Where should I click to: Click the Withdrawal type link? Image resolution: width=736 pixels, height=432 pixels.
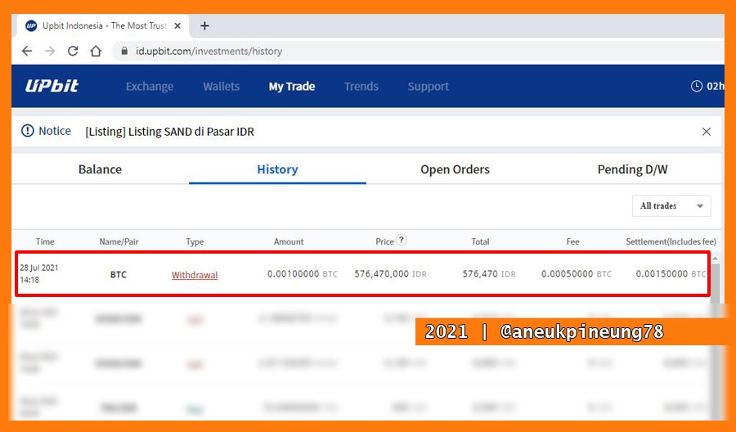click(x=195, y=275)
